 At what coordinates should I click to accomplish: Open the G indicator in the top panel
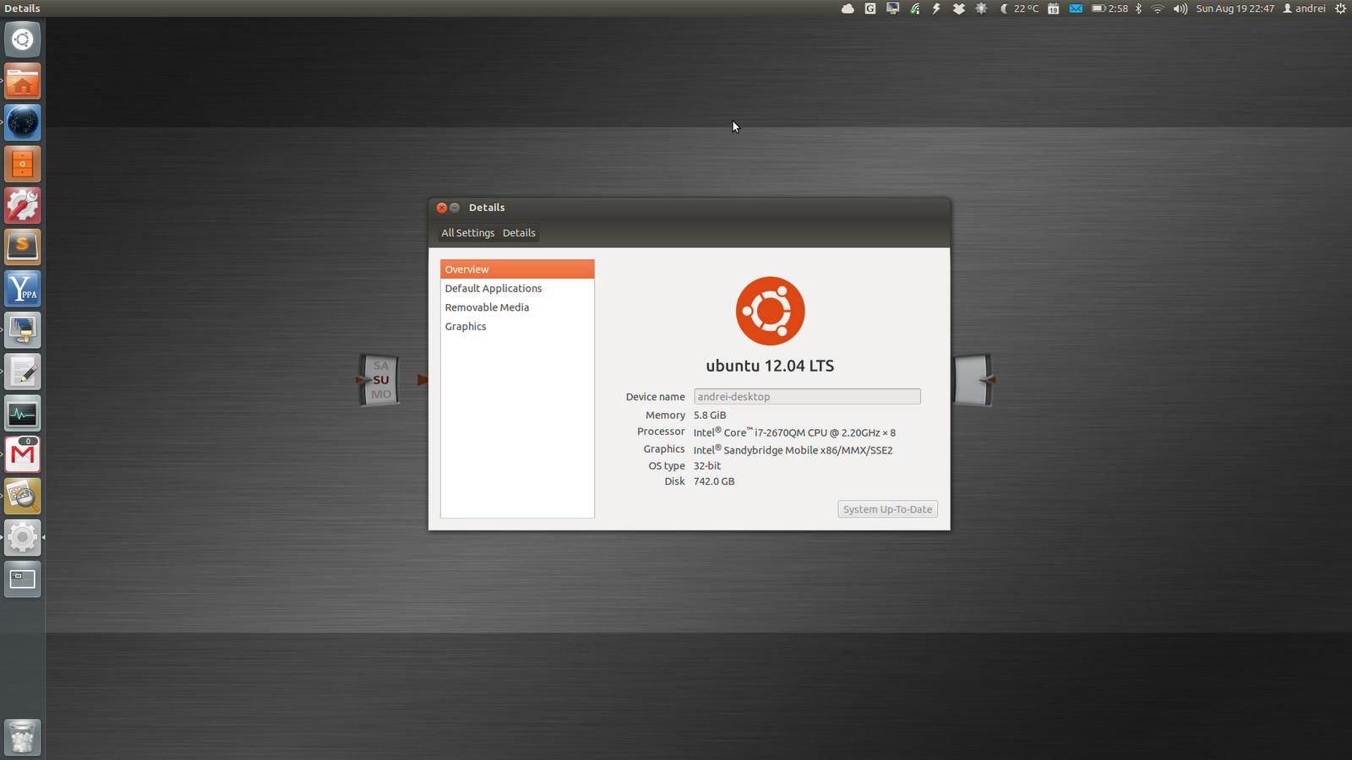870,8
